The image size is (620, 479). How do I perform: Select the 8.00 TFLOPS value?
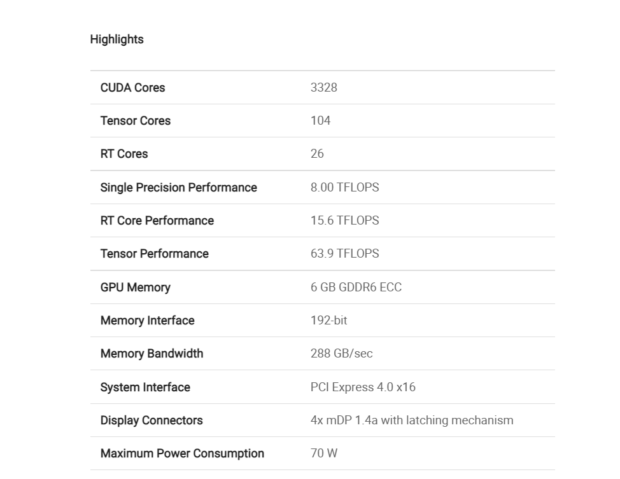[344, 188]
